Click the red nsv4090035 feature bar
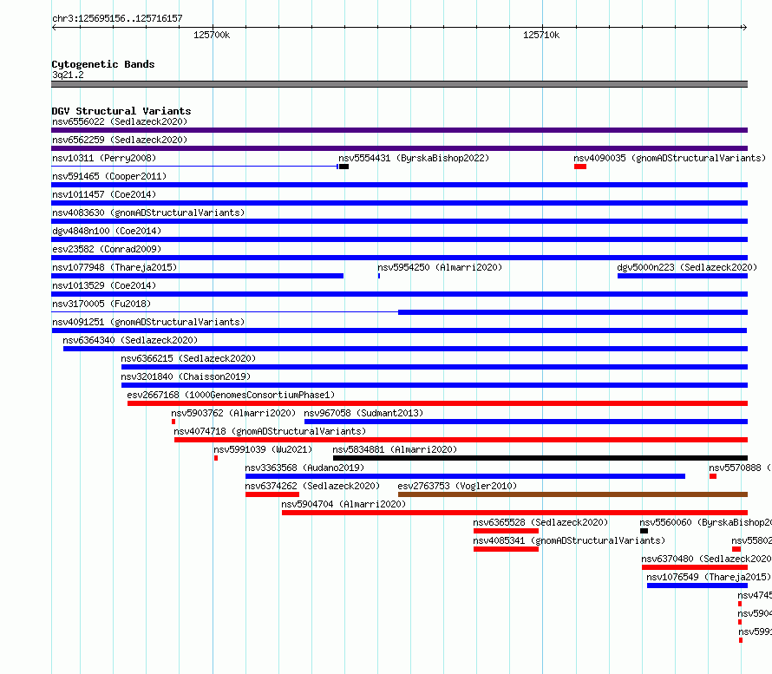This screenshot has height=674, width=772. 580,167
